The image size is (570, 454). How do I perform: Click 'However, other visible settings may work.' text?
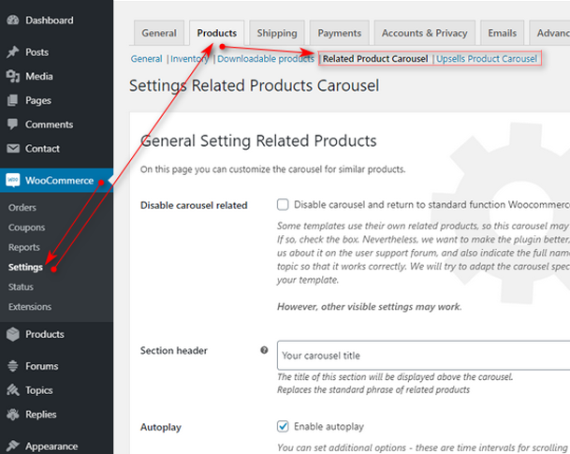(x=370, y=307)
